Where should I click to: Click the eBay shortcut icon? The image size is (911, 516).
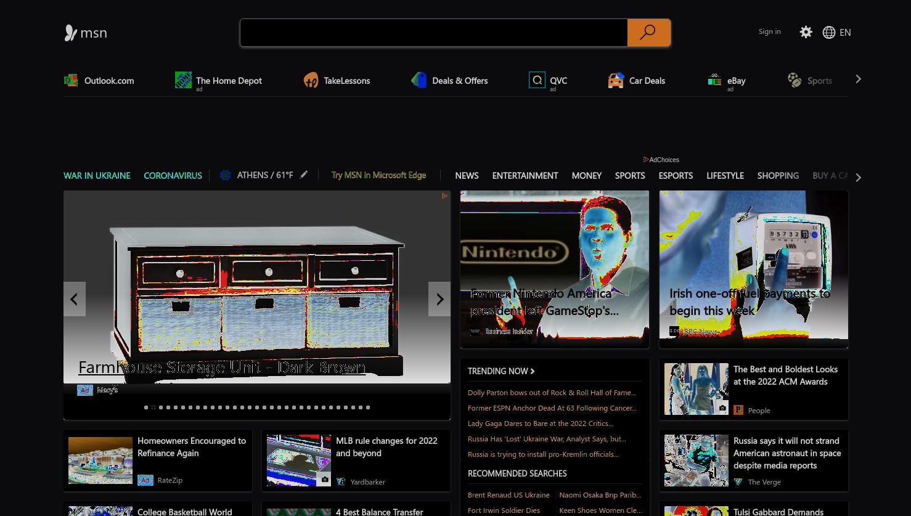[714, 80]
